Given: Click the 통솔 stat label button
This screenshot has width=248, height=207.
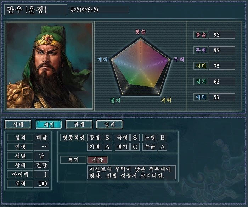Looking at the screenshot, I should (201, 35).
